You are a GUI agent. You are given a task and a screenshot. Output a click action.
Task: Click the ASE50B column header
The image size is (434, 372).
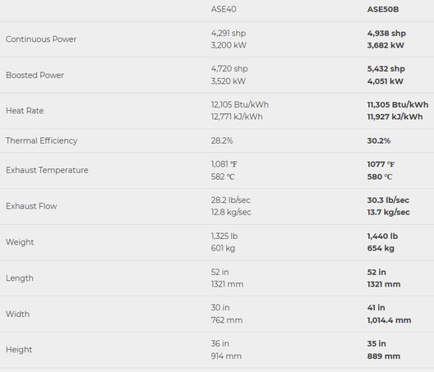pyautogui.click(x=383, y=10)
